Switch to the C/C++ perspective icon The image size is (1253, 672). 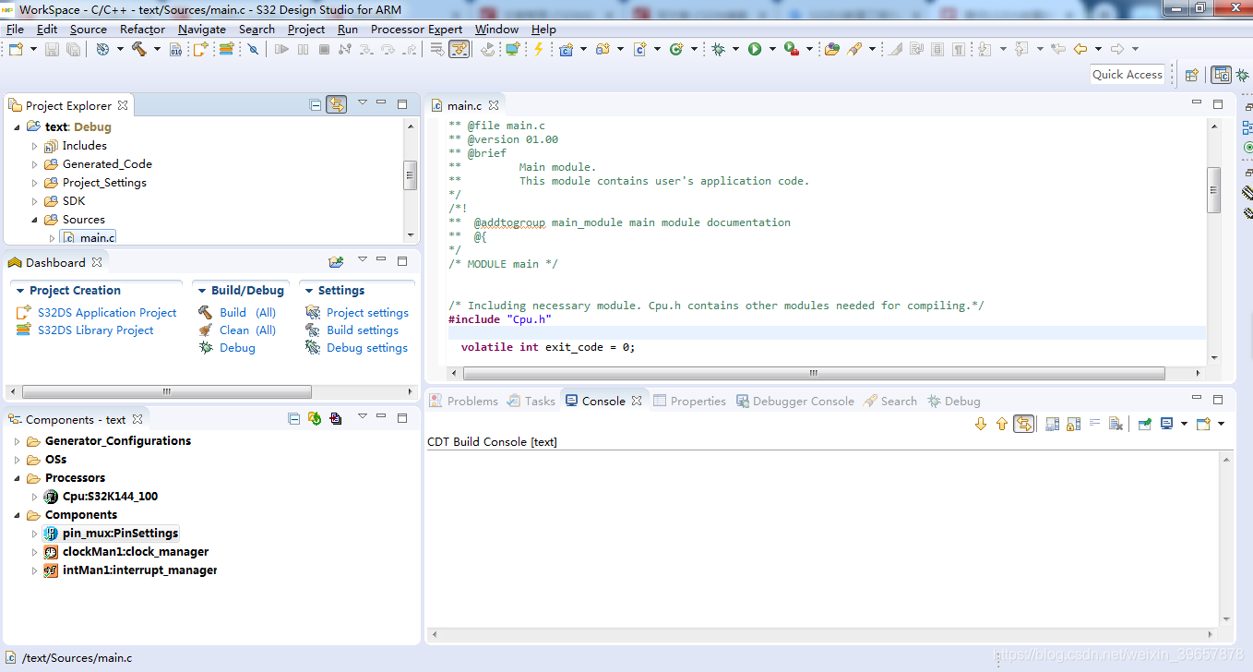[1222, 75]
